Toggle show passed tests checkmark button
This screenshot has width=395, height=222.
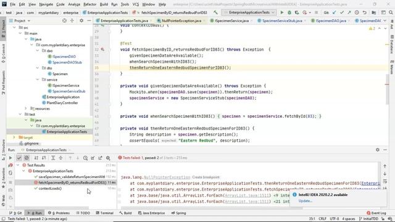pyautogui.click(x=19, y=158)
